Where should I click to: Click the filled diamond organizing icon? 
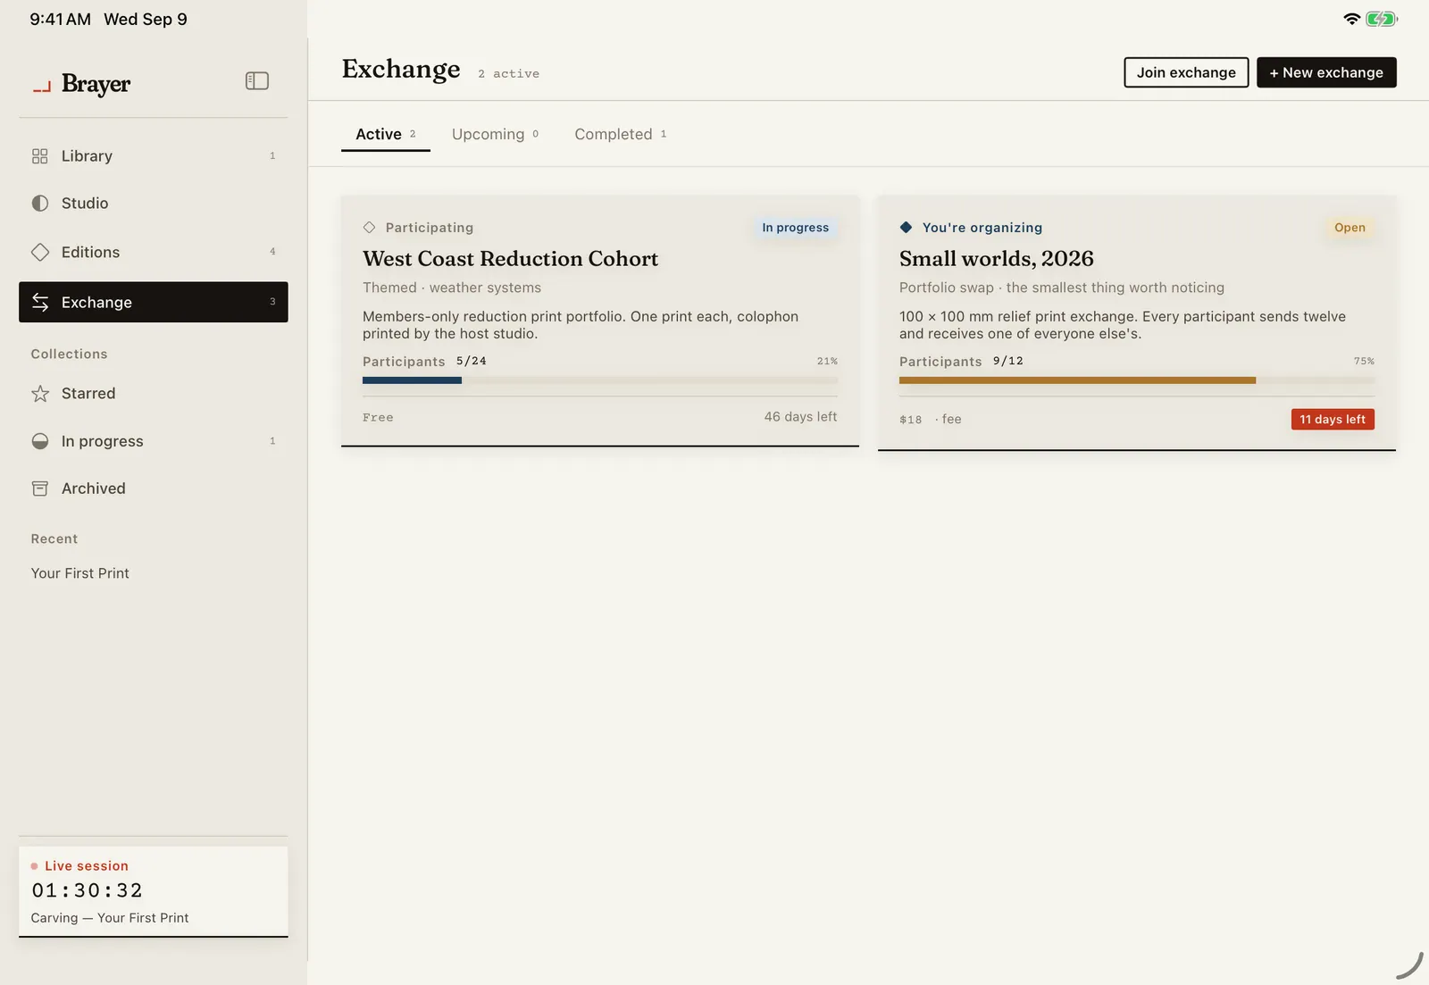click(906, 228)
